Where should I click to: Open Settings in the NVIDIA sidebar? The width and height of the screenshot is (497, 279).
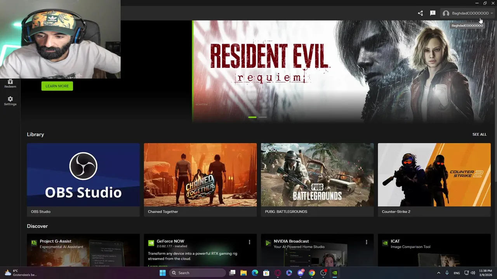(10, 101)
